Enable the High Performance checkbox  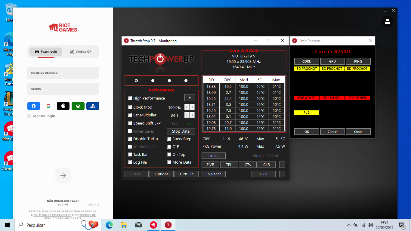130,98
